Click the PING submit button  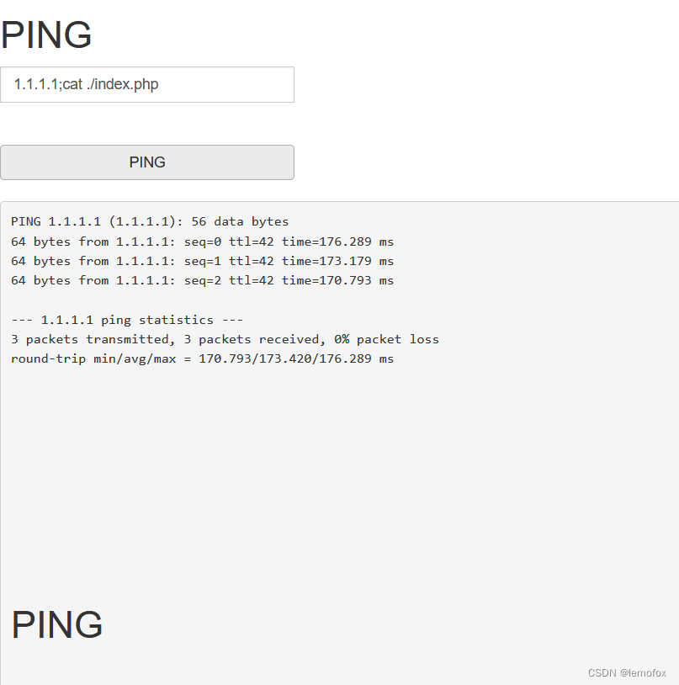(147, 162)
